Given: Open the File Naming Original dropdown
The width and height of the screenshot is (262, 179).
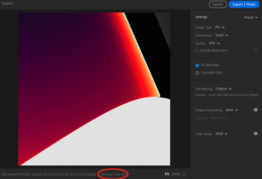Looking at the screenshot, I should click(223, 89).
